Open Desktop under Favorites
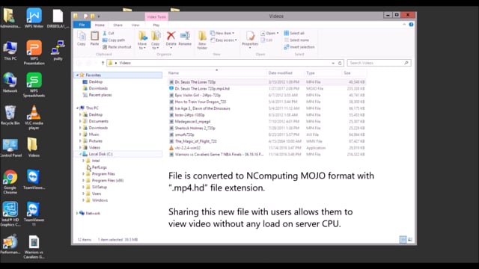Viewport: 479px width, 269px height. (95, 81)
